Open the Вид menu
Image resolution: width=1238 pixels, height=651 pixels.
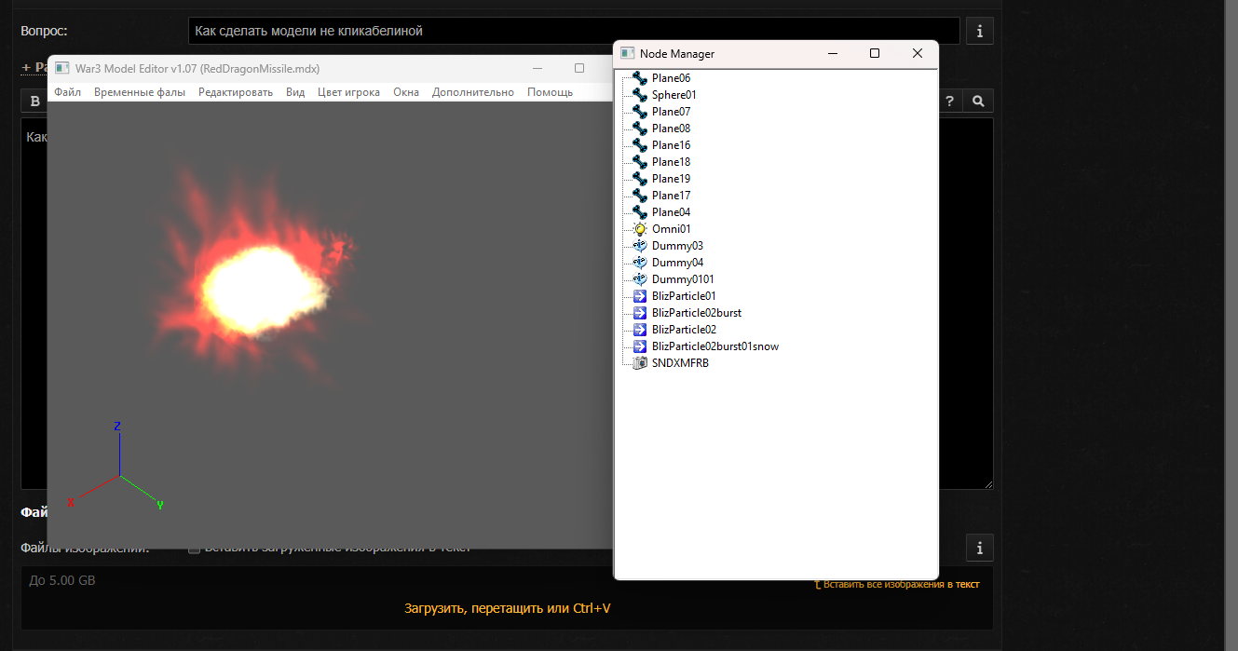[x=295, y=92]
